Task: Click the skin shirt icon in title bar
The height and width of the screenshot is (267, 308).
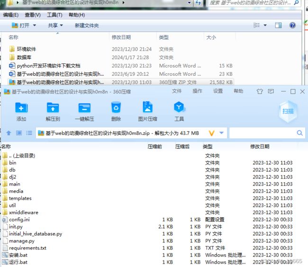Action: [260, 91]
